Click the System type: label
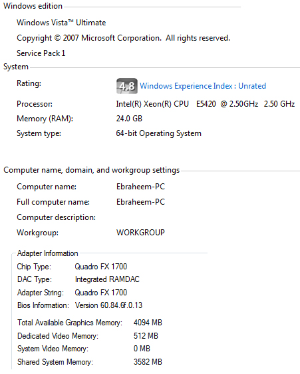Viewport: 300px width, 374px height. [x=39, y=133]
